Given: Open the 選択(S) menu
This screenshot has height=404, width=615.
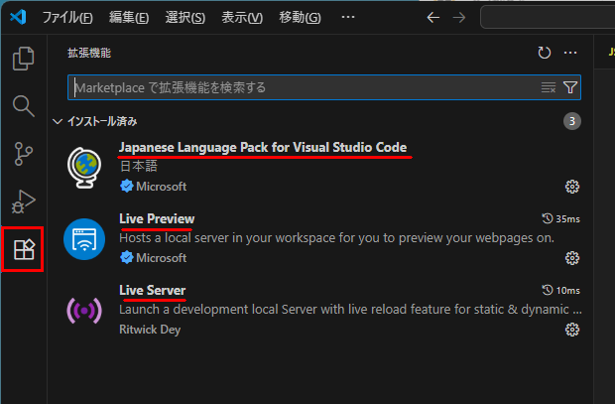Looking at the screenshot, I should click(185, 17).
